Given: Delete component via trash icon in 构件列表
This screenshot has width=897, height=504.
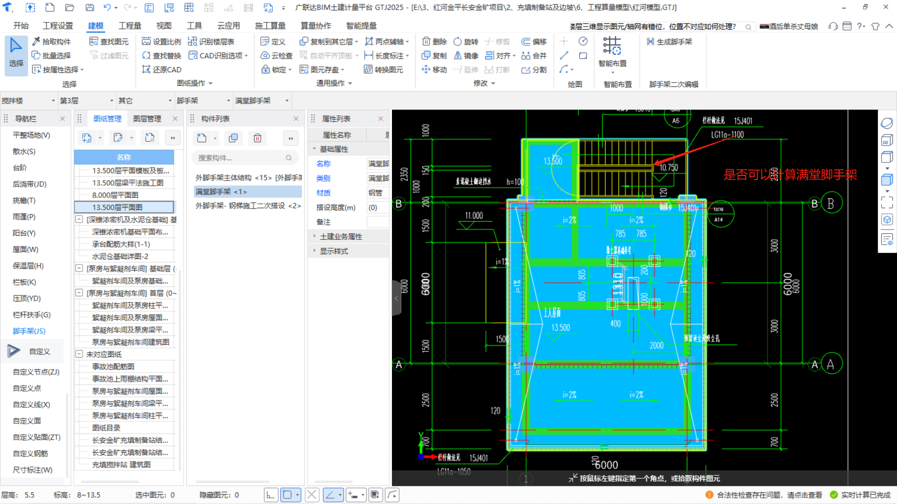Looking at the screenshot, I should (x=257, y=138).
